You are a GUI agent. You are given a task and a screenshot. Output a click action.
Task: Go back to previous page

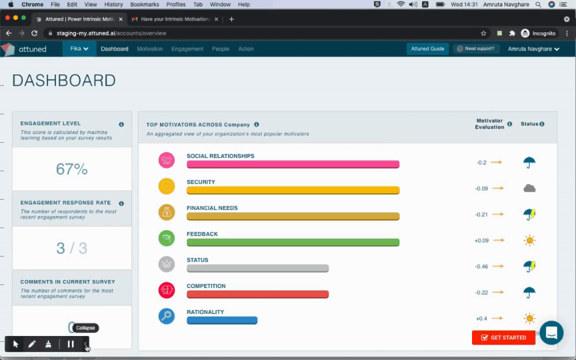click(9, 33)
